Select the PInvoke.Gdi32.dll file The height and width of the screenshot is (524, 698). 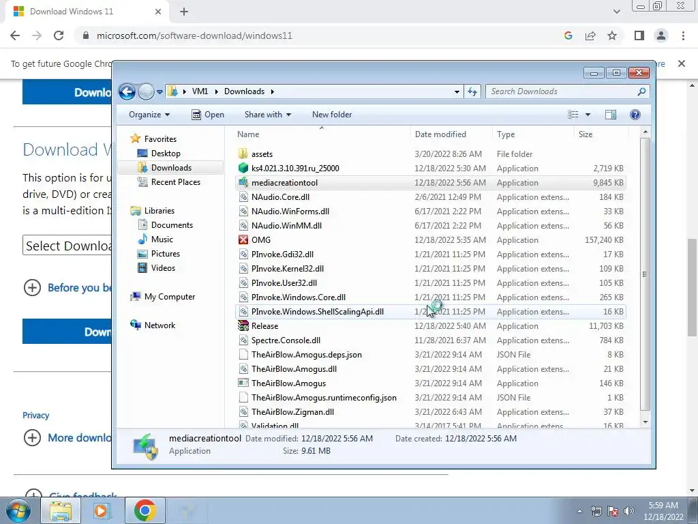pyautogui.click(x=431, y=254)
